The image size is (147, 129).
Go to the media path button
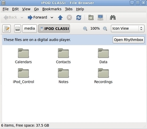coord(29,28)
